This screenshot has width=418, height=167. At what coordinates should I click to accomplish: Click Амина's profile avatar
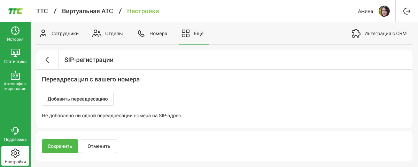[x=384, y=11]
